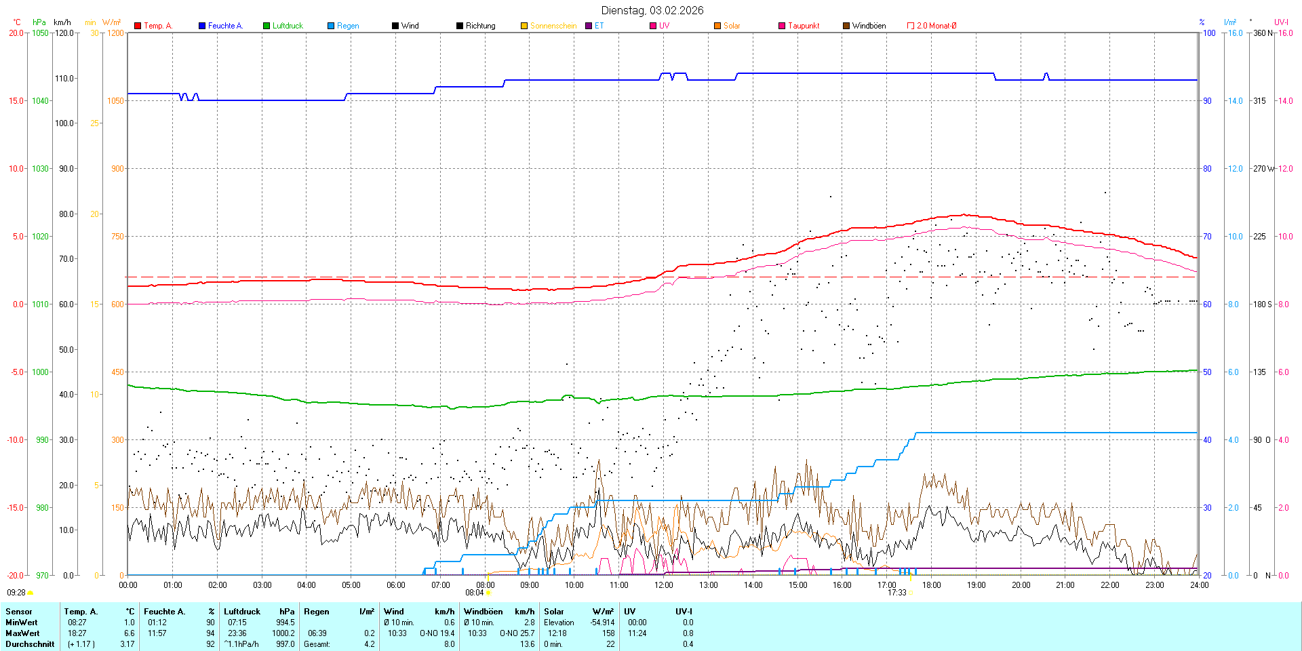Screen dimensions: 1302x651
Task: Toggle the 2.0 Monat-Ø legend box
Action: [x=911, y=26]
